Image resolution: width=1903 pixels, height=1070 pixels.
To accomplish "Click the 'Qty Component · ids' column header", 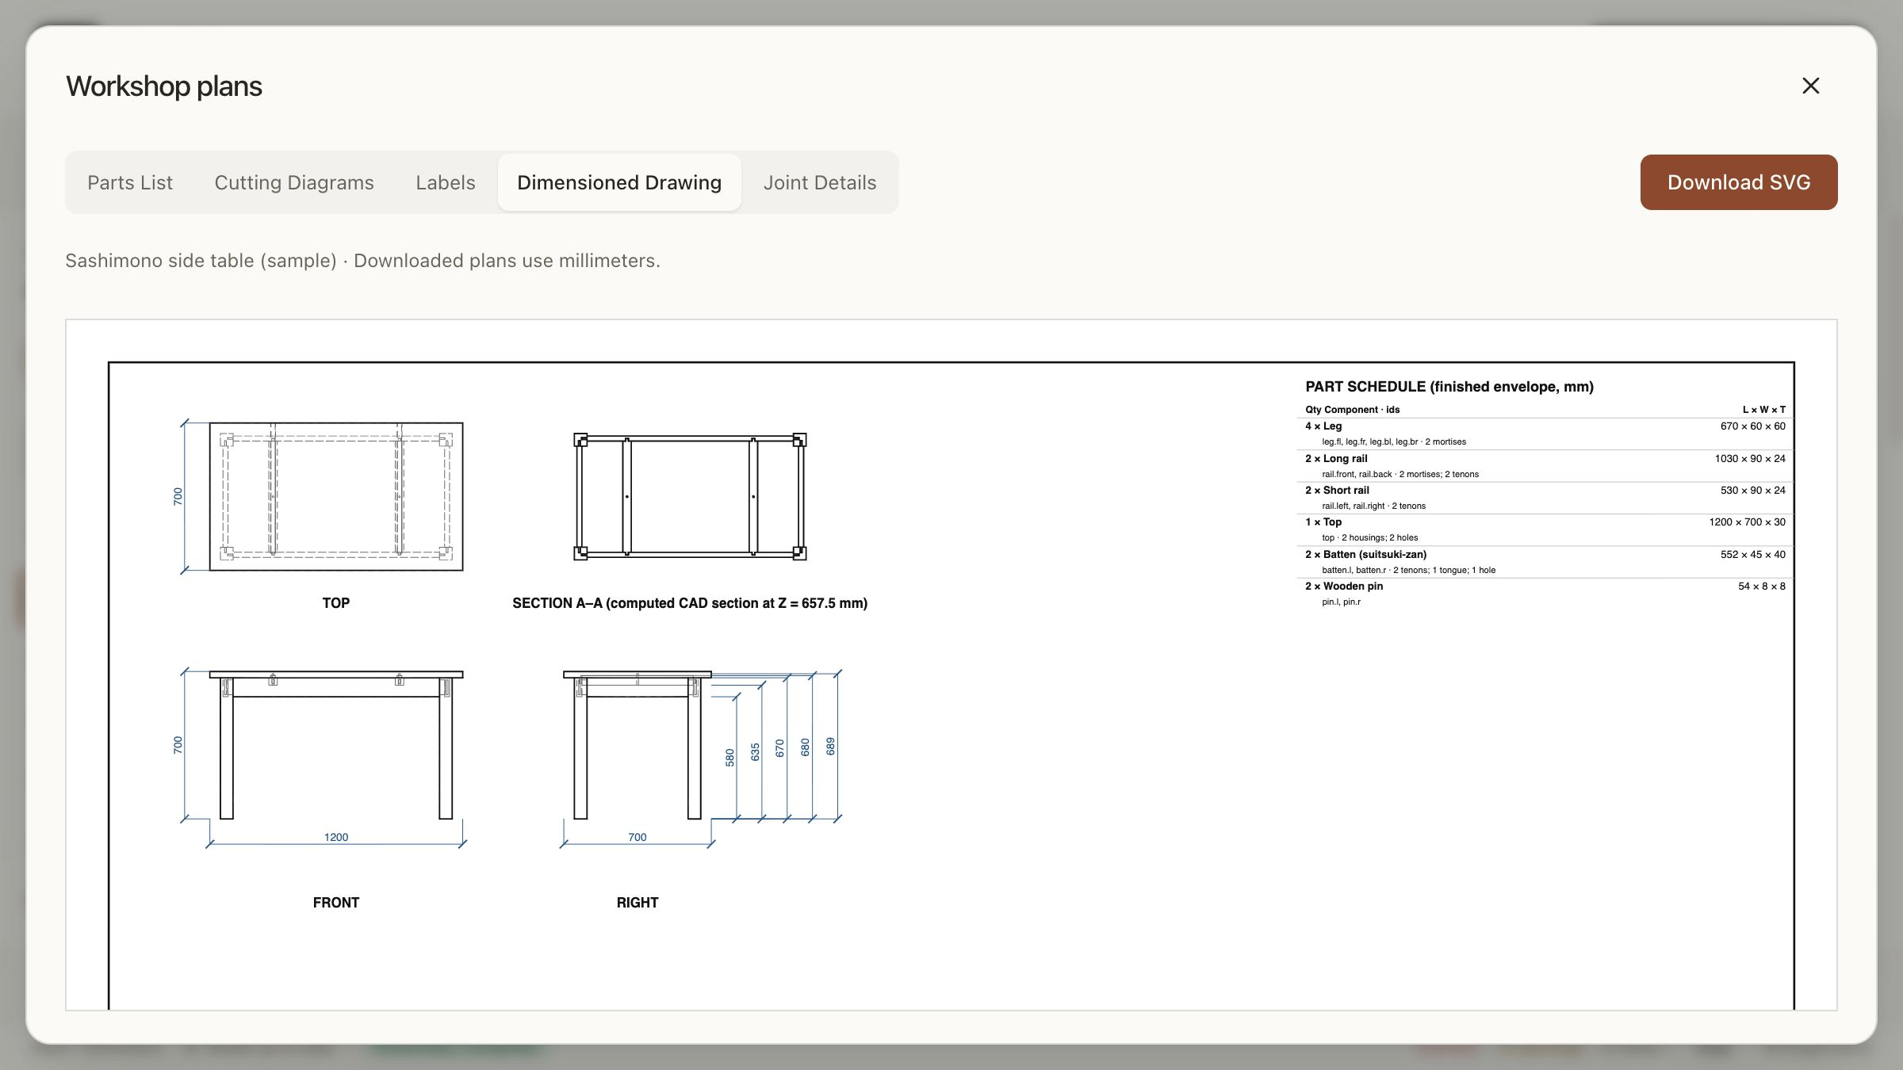I will point(1353,410).
